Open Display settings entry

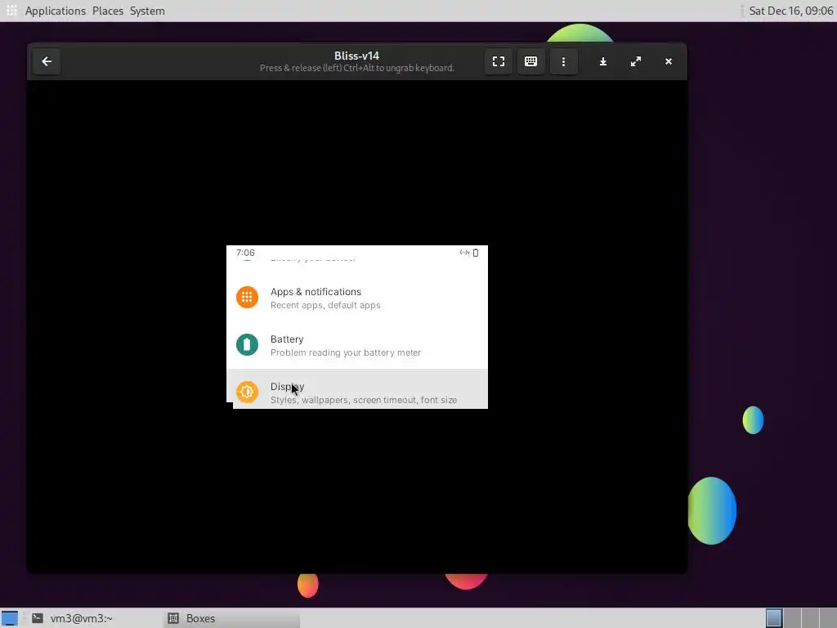tap(357, 389)
